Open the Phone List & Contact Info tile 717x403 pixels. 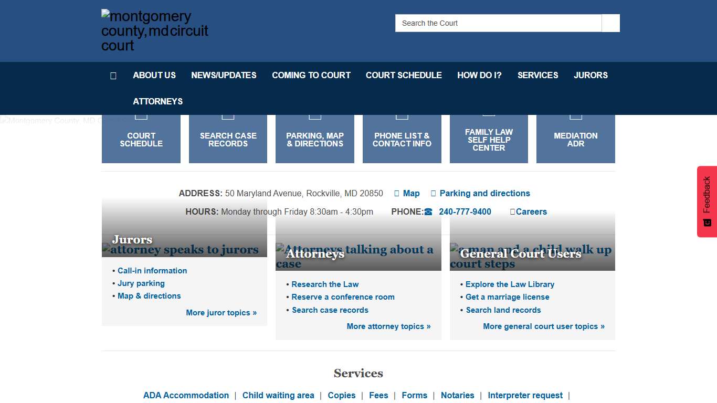pos(402,139)
